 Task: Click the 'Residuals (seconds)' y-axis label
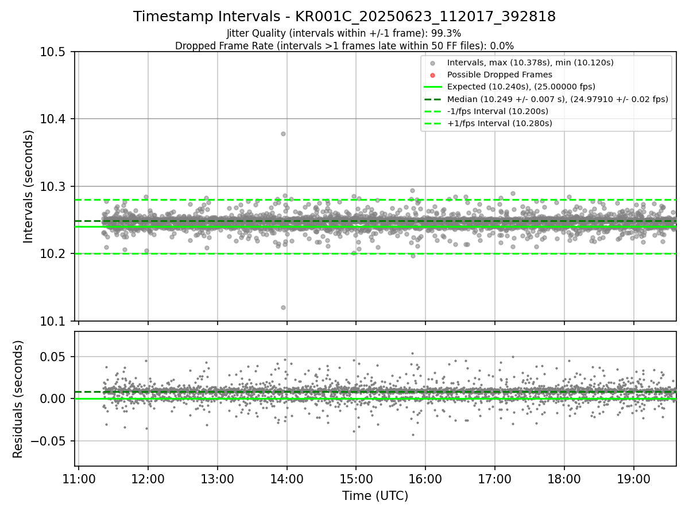pos(18,399)
